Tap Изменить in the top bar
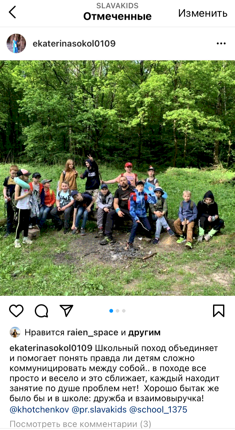The height and width of the screenshot is (430, 235). (203, 13)
